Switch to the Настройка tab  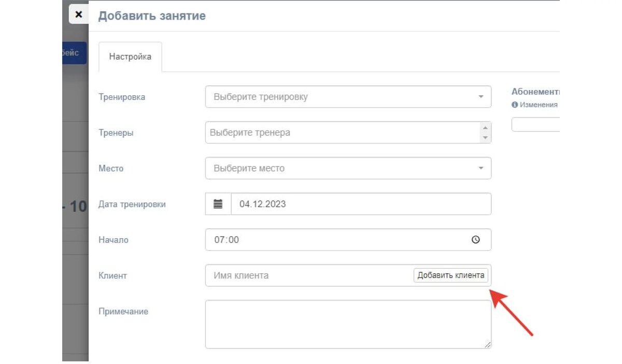(130, 57)
